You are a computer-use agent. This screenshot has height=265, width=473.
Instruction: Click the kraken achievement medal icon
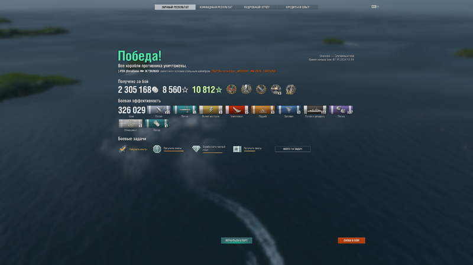[x=246, y=89]
